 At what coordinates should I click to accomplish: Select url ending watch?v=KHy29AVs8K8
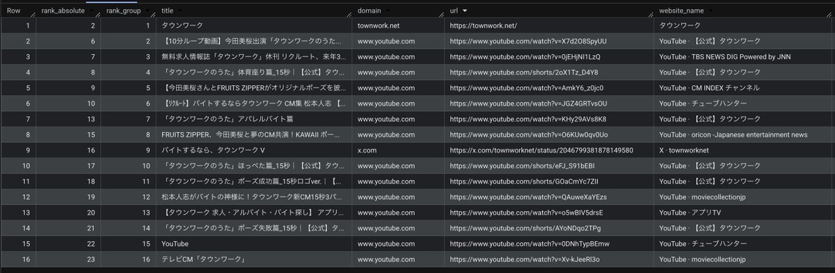coord(528,118)
